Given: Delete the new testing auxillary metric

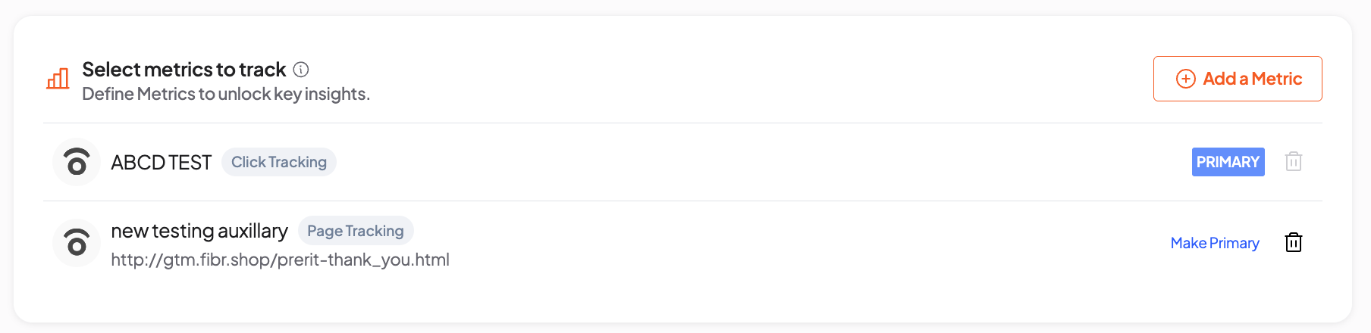Looking at the screenshot, I should (1293, 243).
